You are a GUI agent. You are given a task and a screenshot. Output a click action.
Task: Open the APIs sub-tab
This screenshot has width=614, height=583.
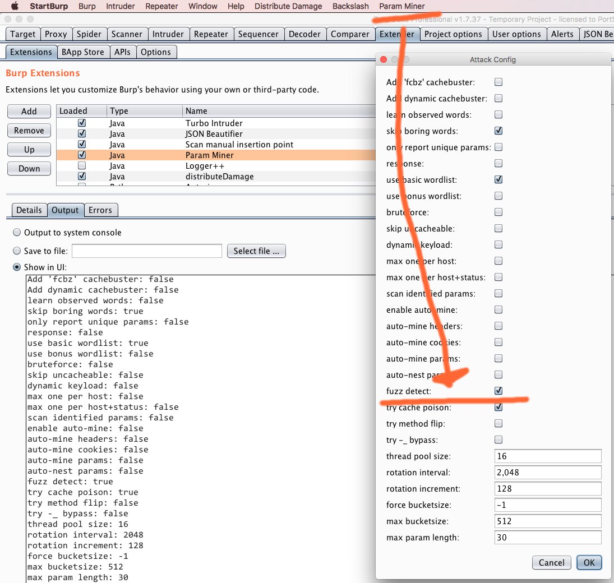122,52
